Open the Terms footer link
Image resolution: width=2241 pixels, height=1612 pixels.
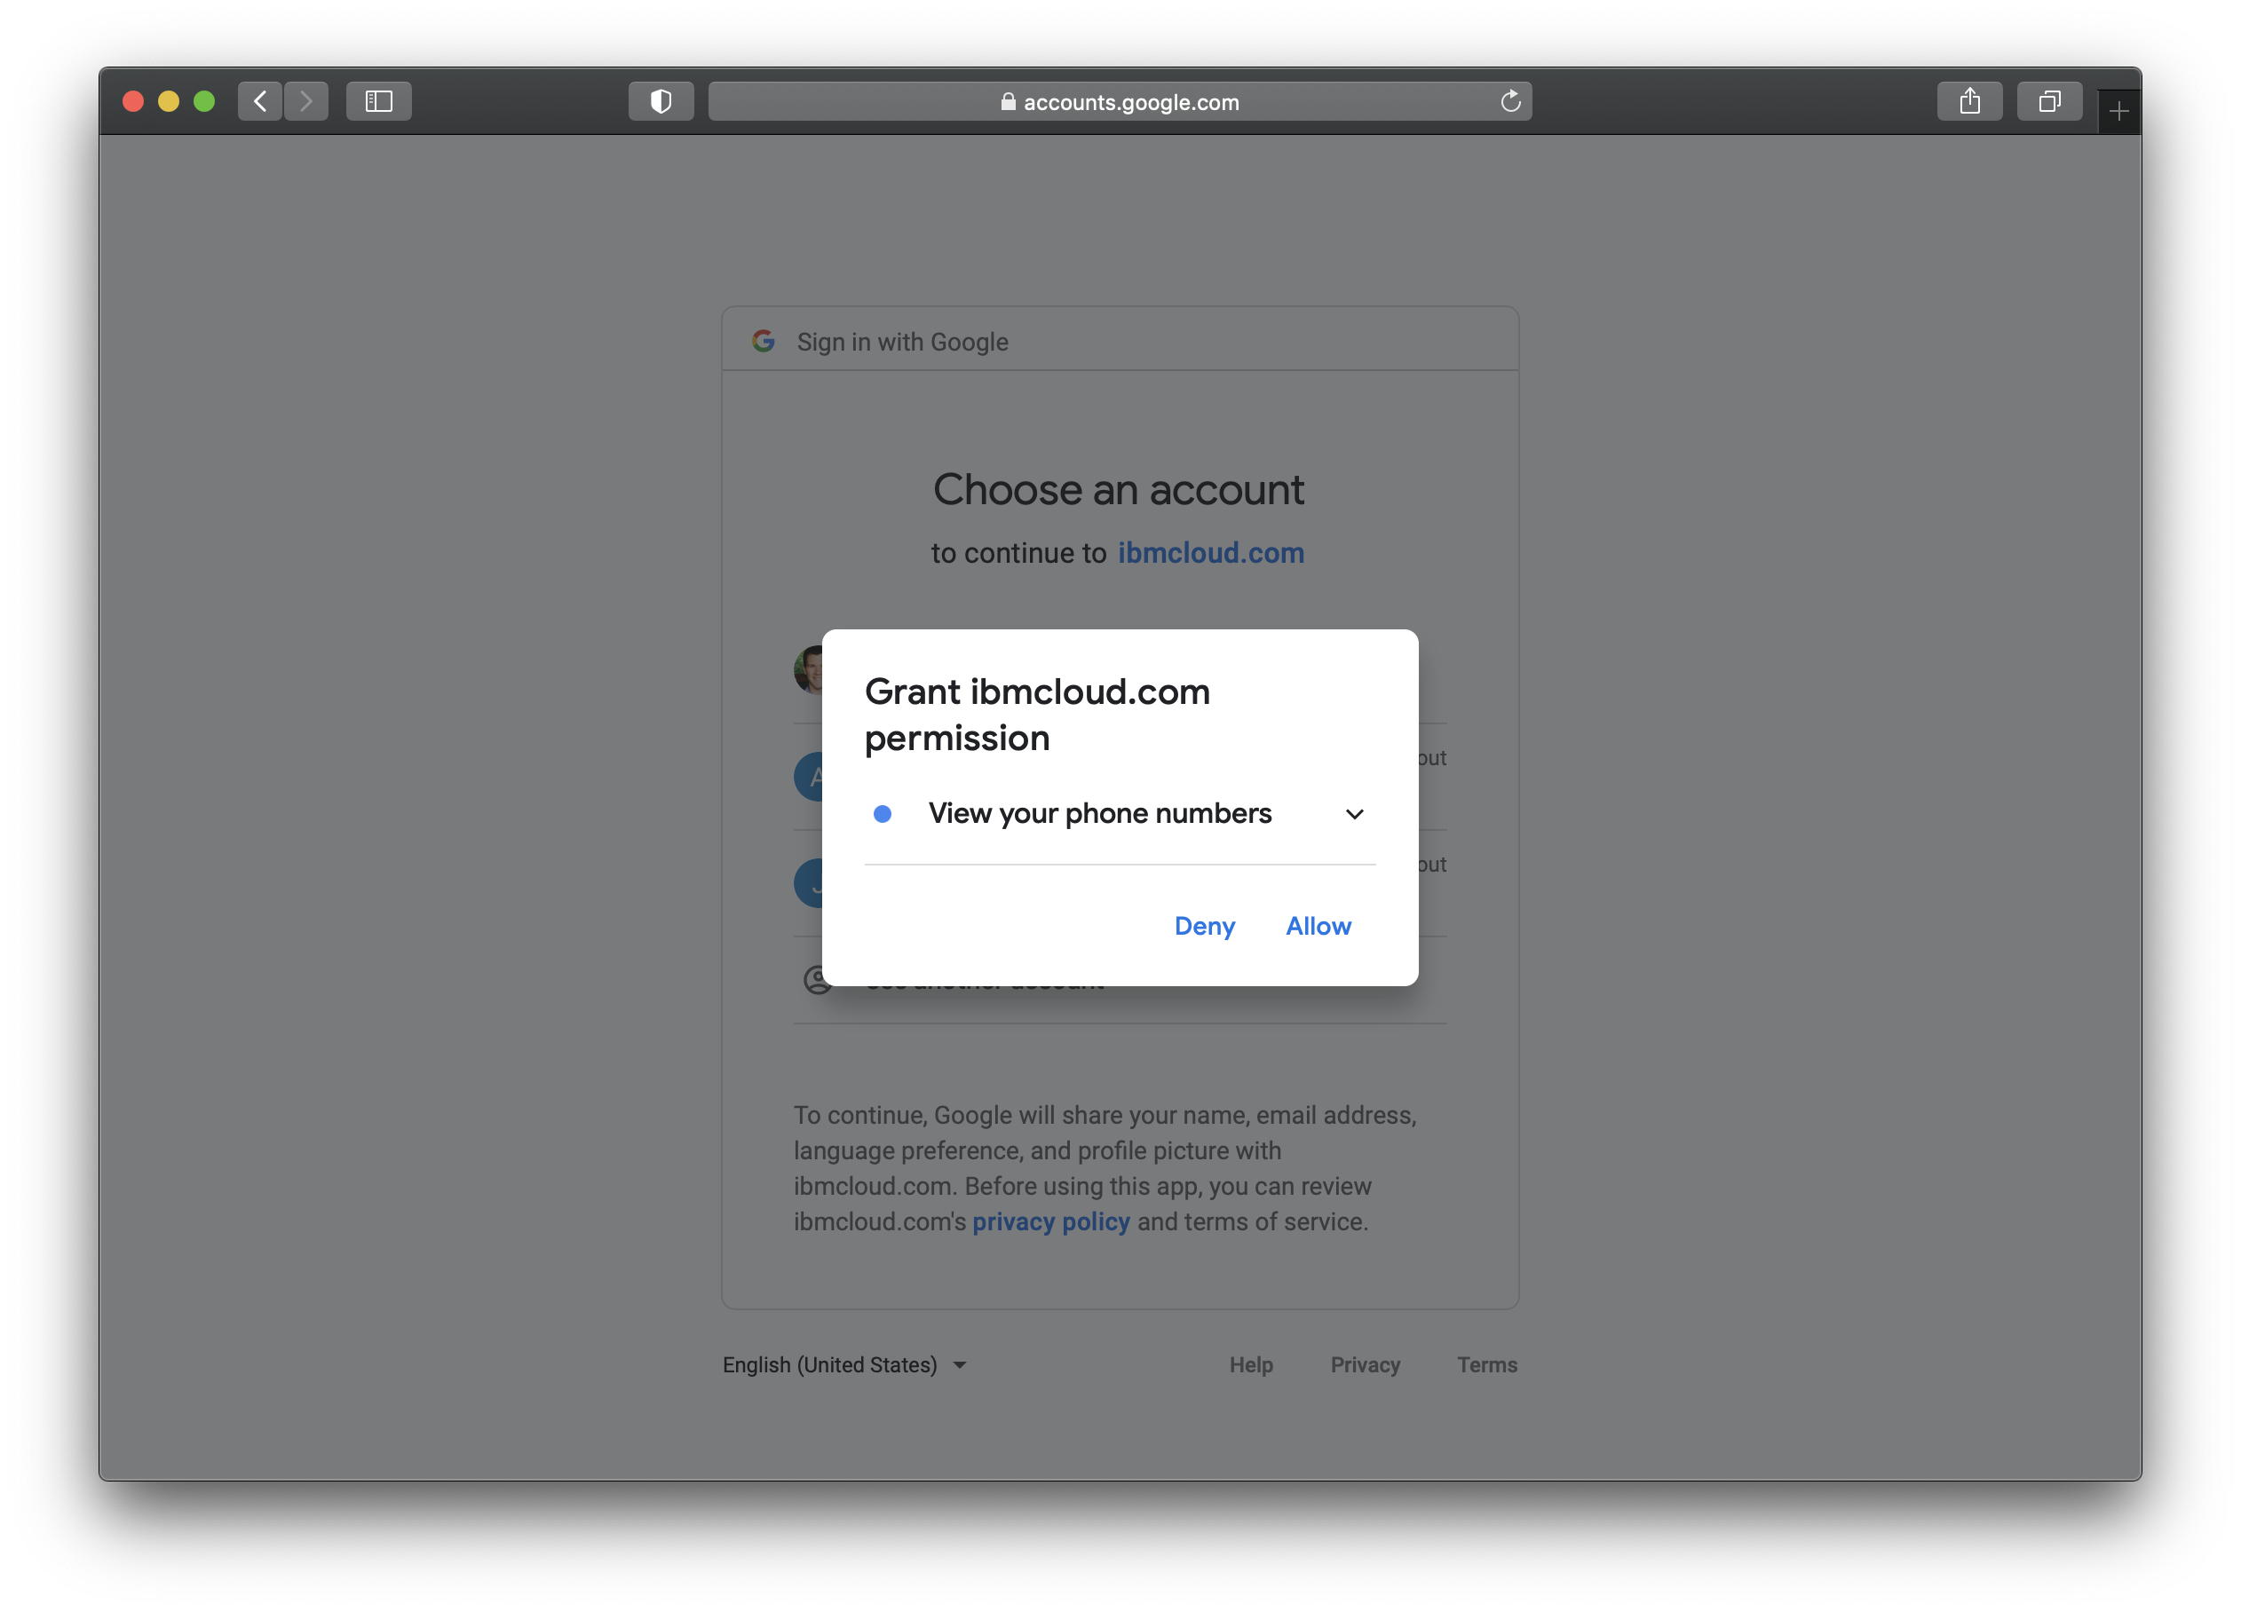1486,1364
